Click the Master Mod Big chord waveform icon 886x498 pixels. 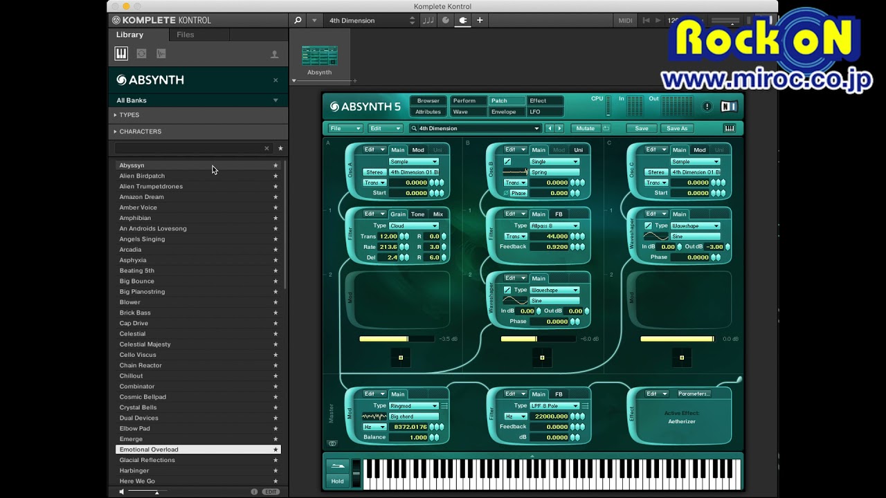coord(374,416)
